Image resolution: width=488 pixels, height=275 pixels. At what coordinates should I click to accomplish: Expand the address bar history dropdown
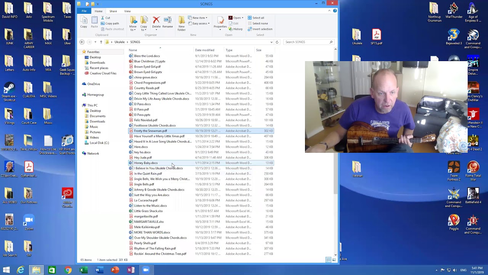271,42
